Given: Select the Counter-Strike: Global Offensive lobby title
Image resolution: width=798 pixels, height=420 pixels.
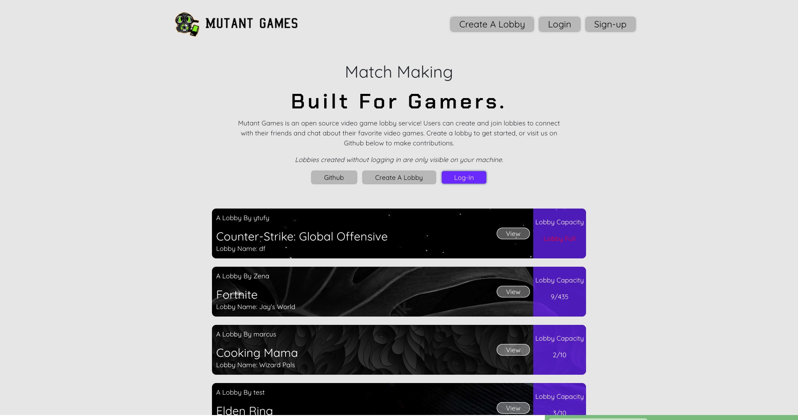Looking at the screenshot, I should [302, 237].
